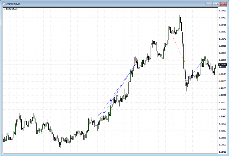
Task: Click the 1.53205 price label
Action: pyautogui.click(x=222, y=67)
